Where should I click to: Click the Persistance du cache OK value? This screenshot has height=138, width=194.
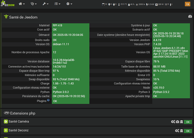click(69, 96)
